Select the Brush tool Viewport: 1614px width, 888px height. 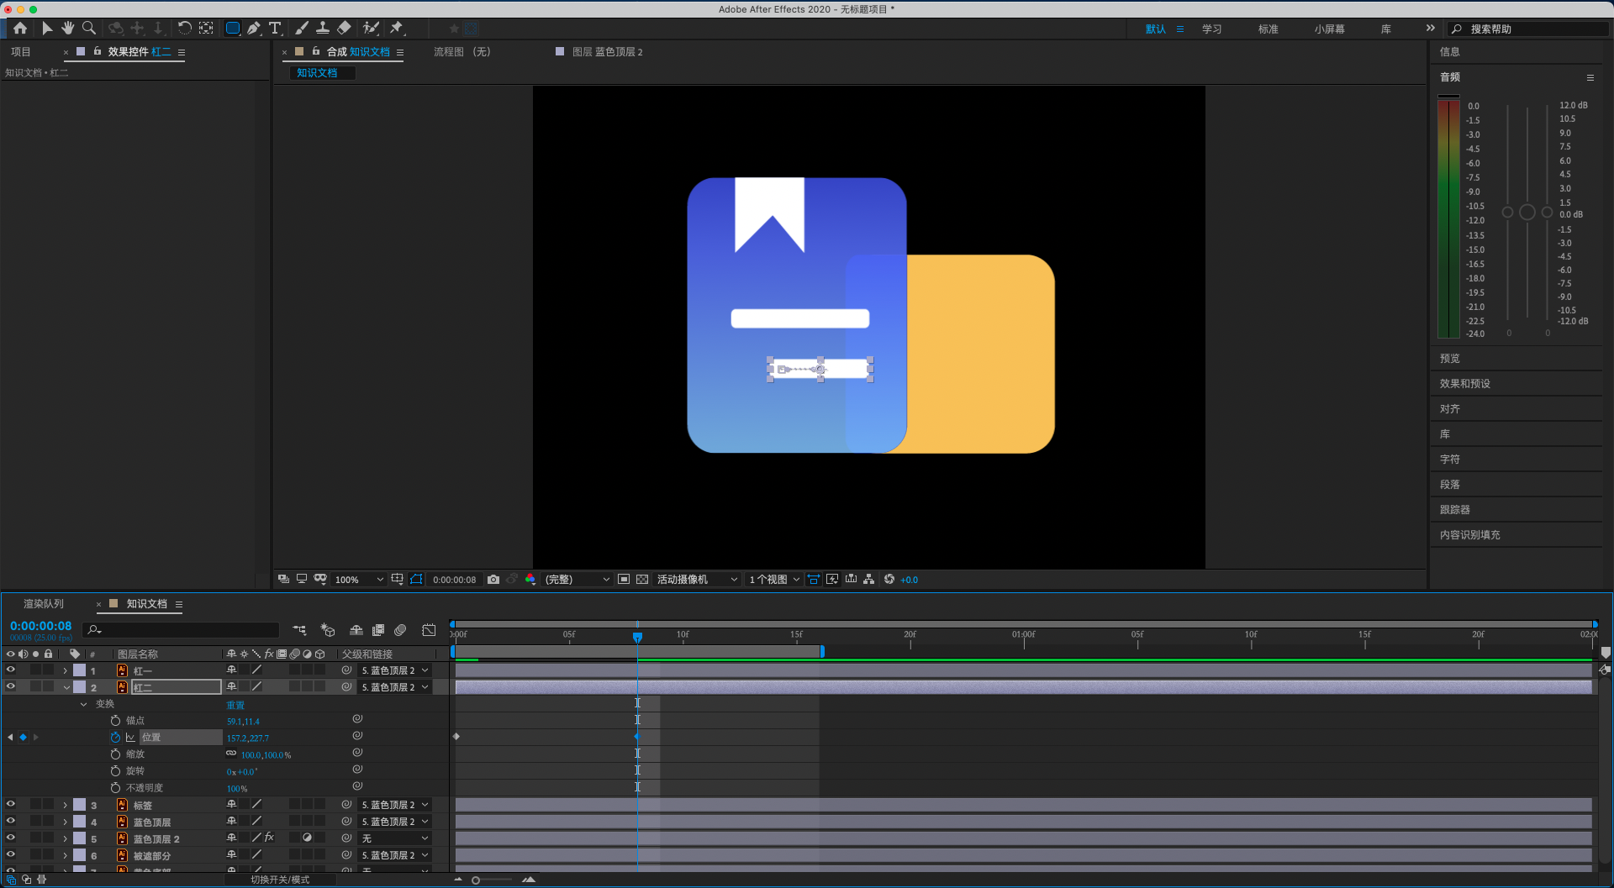coord(302,28)
